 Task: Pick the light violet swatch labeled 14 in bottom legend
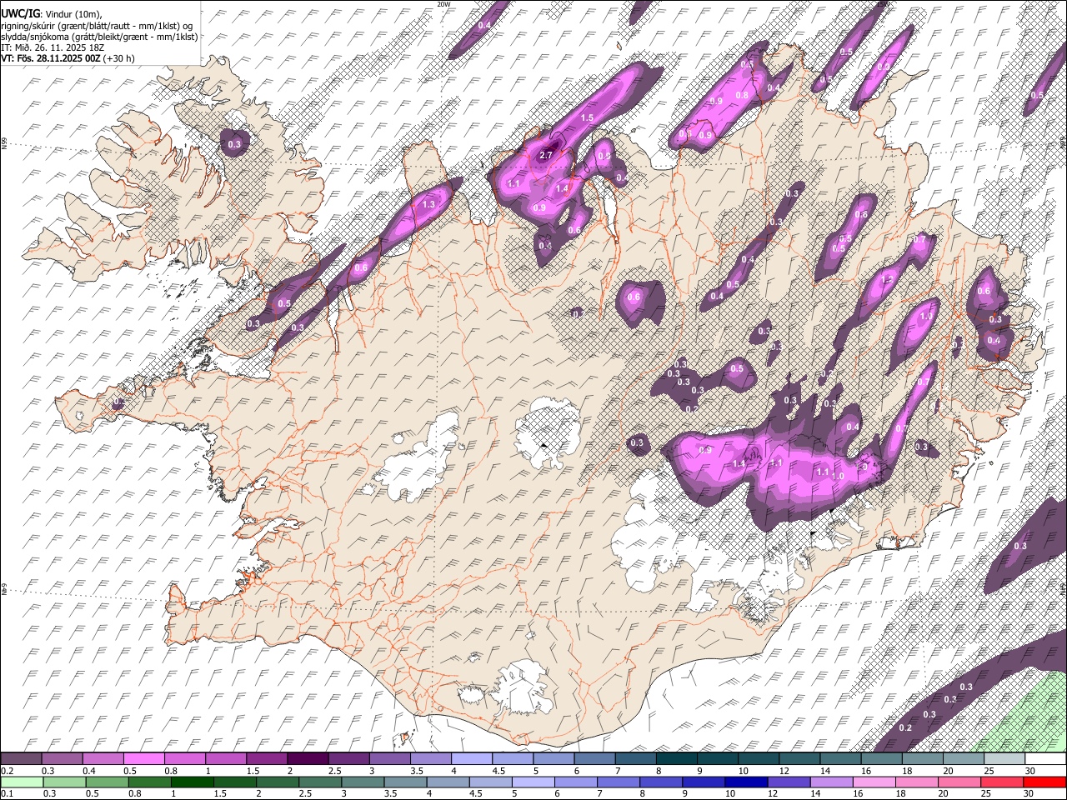[830, 782]
